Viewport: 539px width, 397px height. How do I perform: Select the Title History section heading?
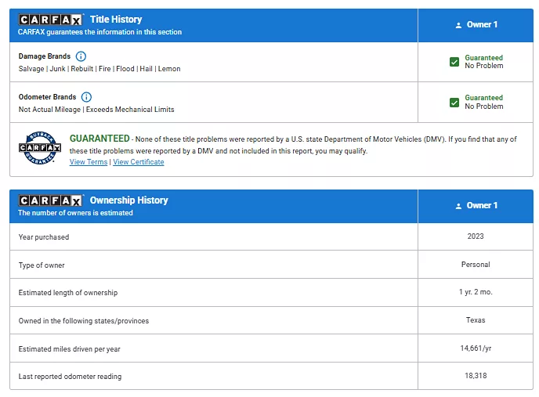116,19
